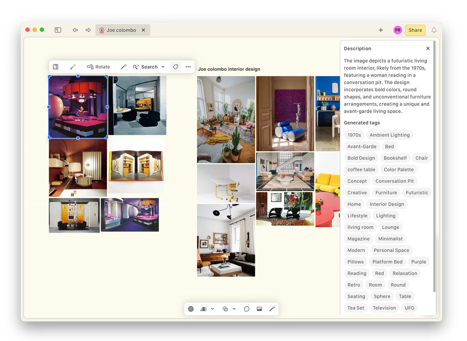Open the more options ellipsis menu
Screen dimensions: 467x341
[x=188, y=67]
